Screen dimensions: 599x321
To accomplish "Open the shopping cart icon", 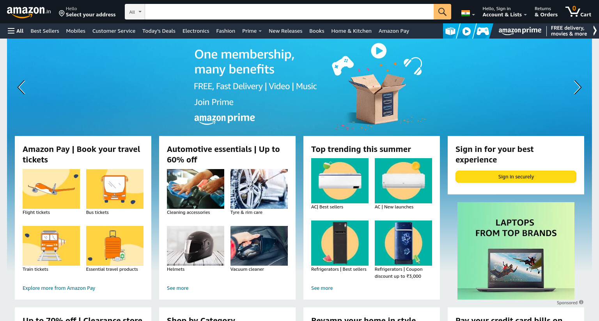I will click(578, 11).
